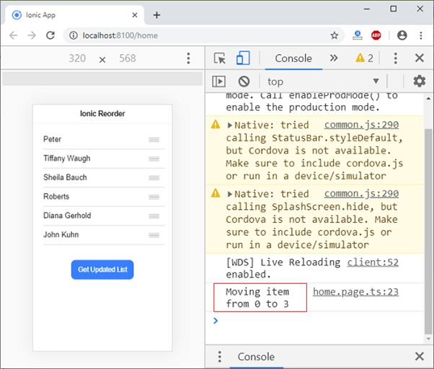The image size is (434, 369).
Task: Close the bottom console drawer
Action: (x=420, y=356)
